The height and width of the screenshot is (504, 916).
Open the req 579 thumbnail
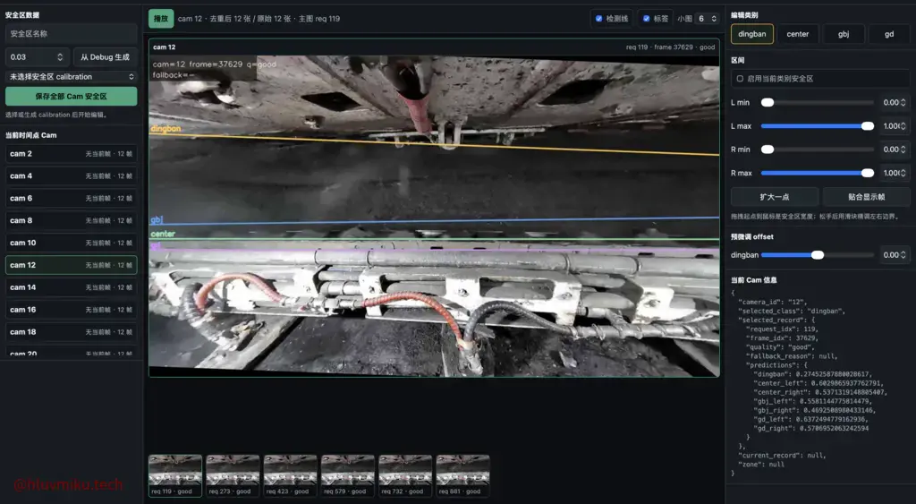348,476
